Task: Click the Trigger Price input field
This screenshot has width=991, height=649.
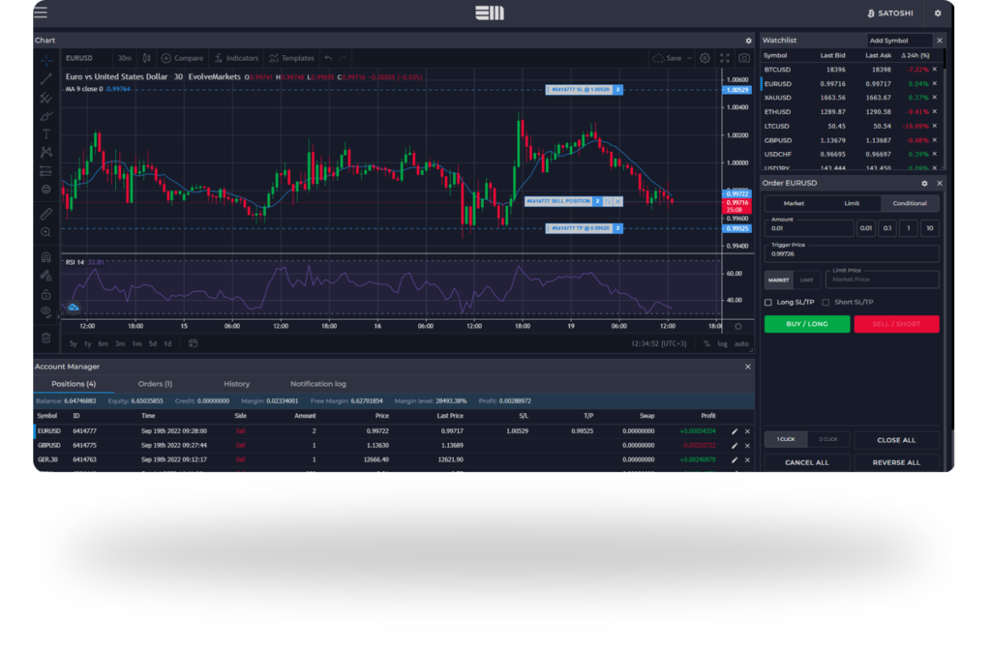Action: (852, 253)
